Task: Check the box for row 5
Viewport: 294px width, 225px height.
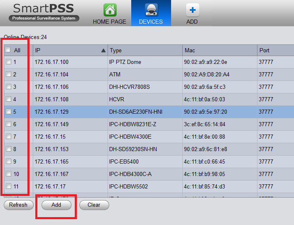Action: [8, 111]
